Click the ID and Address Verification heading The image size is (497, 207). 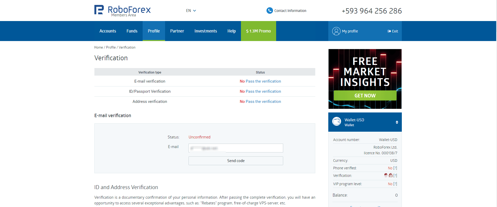coord(126,187)
